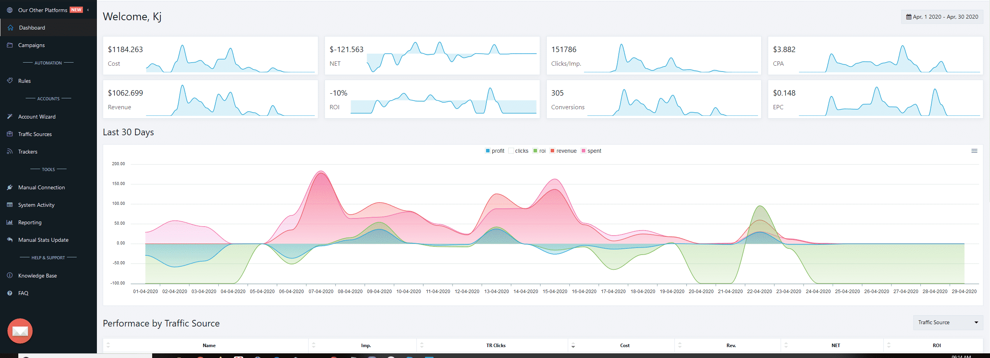This screenshot has height=358, width=990.
Task: Toggle the clicks series in legend
Action: coord(518,151)
